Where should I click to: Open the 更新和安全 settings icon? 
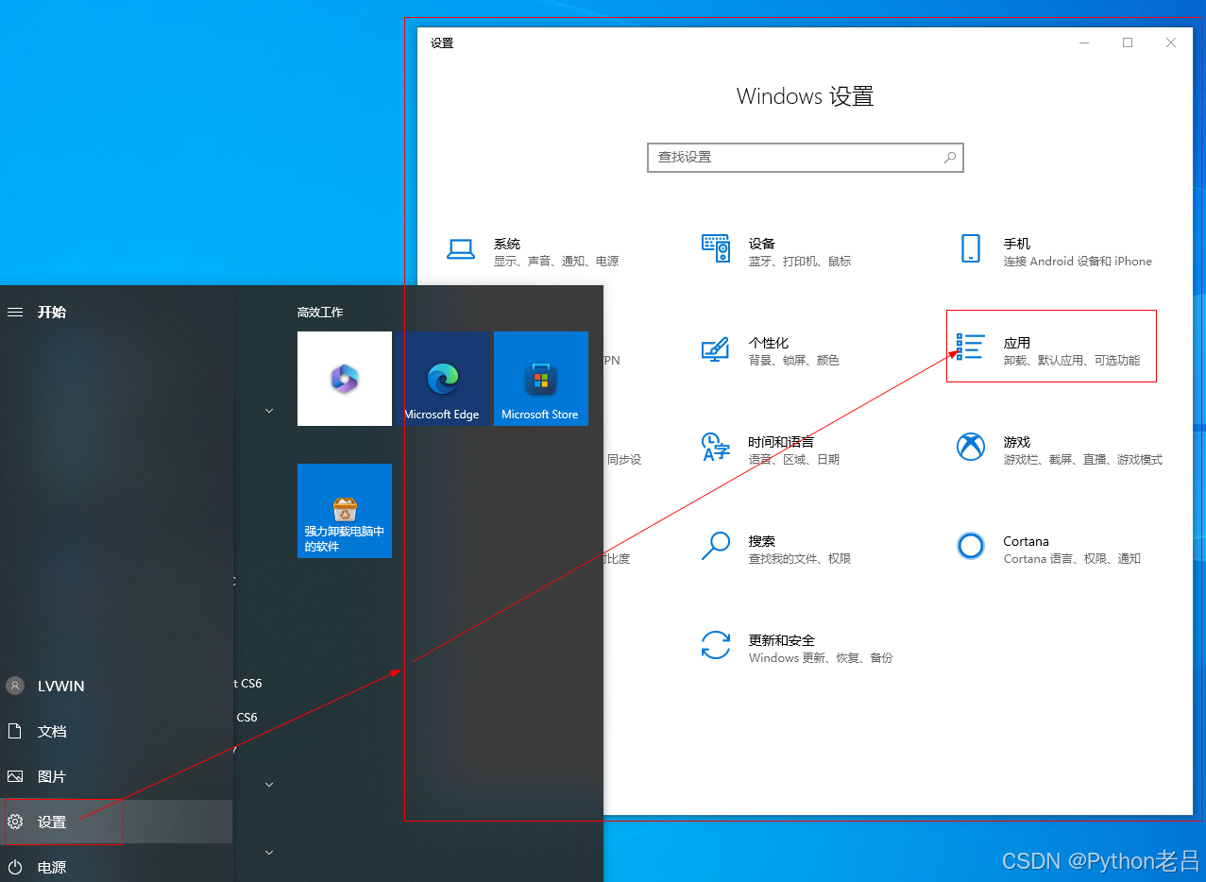point(716,645)
